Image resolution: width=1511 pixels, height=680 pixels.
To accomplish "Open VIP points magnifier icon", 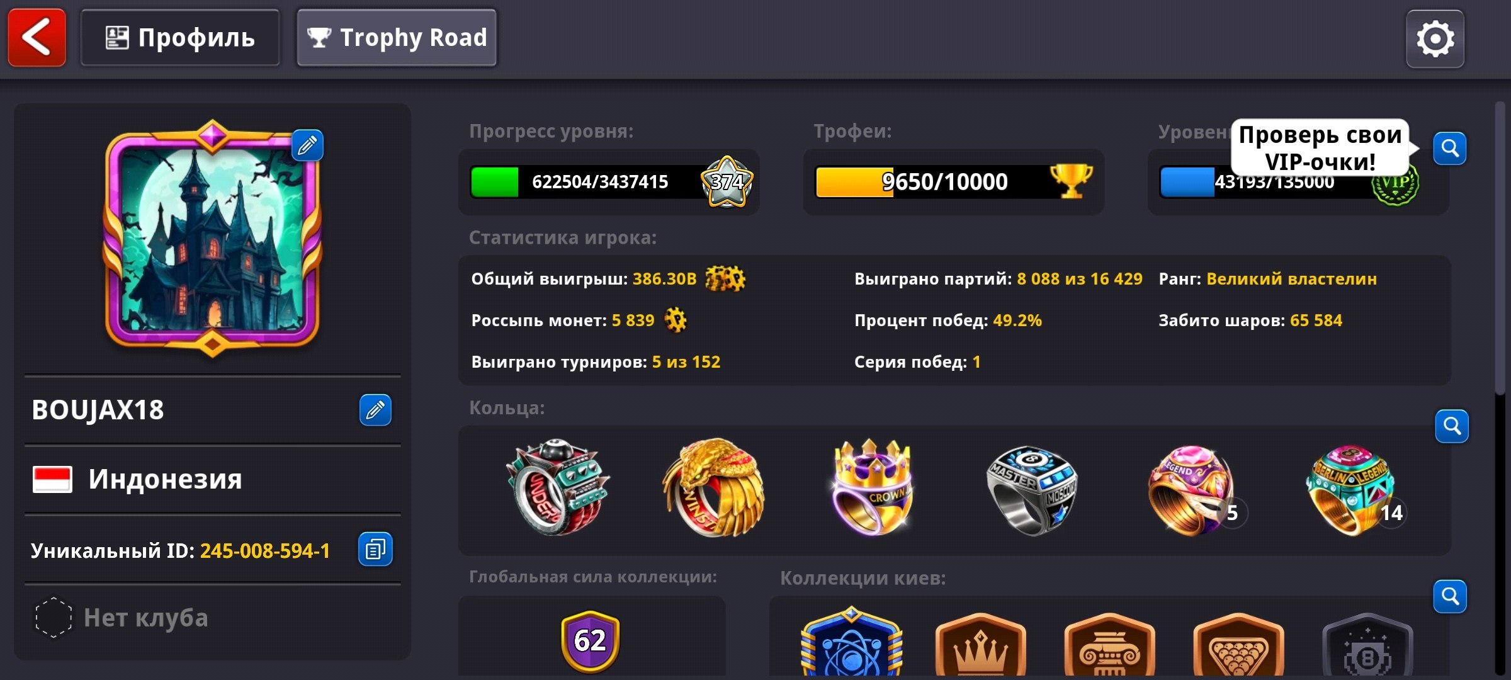I will 1450,149.
